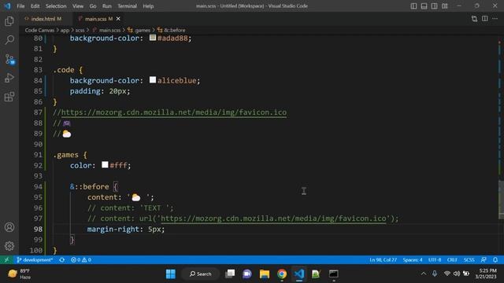This screenshot has height=283, width=504.
Task: Open the Windows Start button
Action: pyautogui.click(x=171, y=274)
